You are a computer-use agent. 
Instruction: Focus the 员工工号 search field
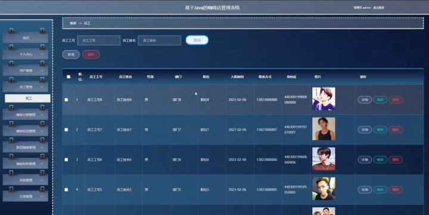tap(99, 40)
